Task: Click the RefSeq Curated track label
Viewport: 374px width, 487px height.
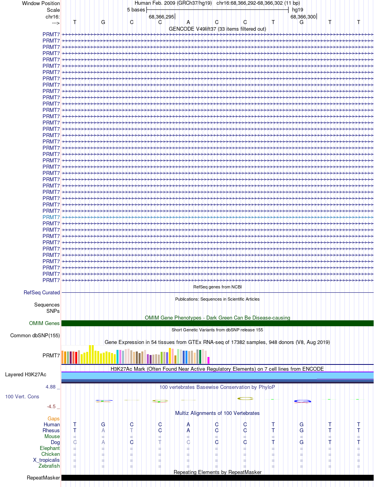Action: tap(42, 293)
